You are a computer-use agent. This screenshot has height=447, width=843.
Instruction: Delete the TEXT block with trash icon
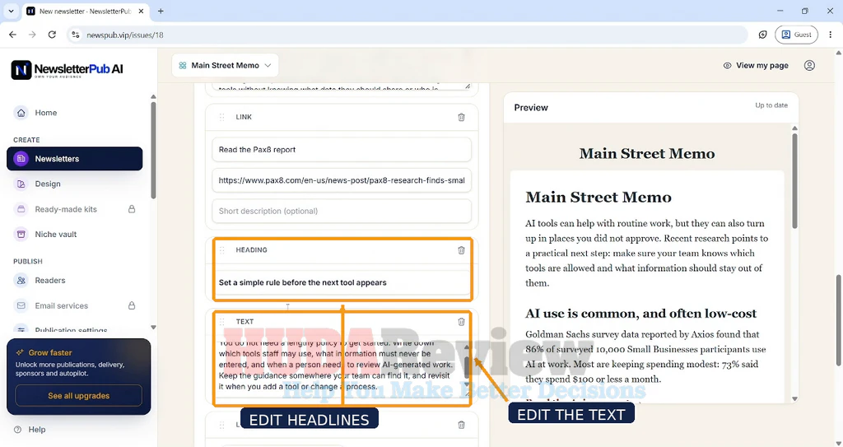click(461, 322)
